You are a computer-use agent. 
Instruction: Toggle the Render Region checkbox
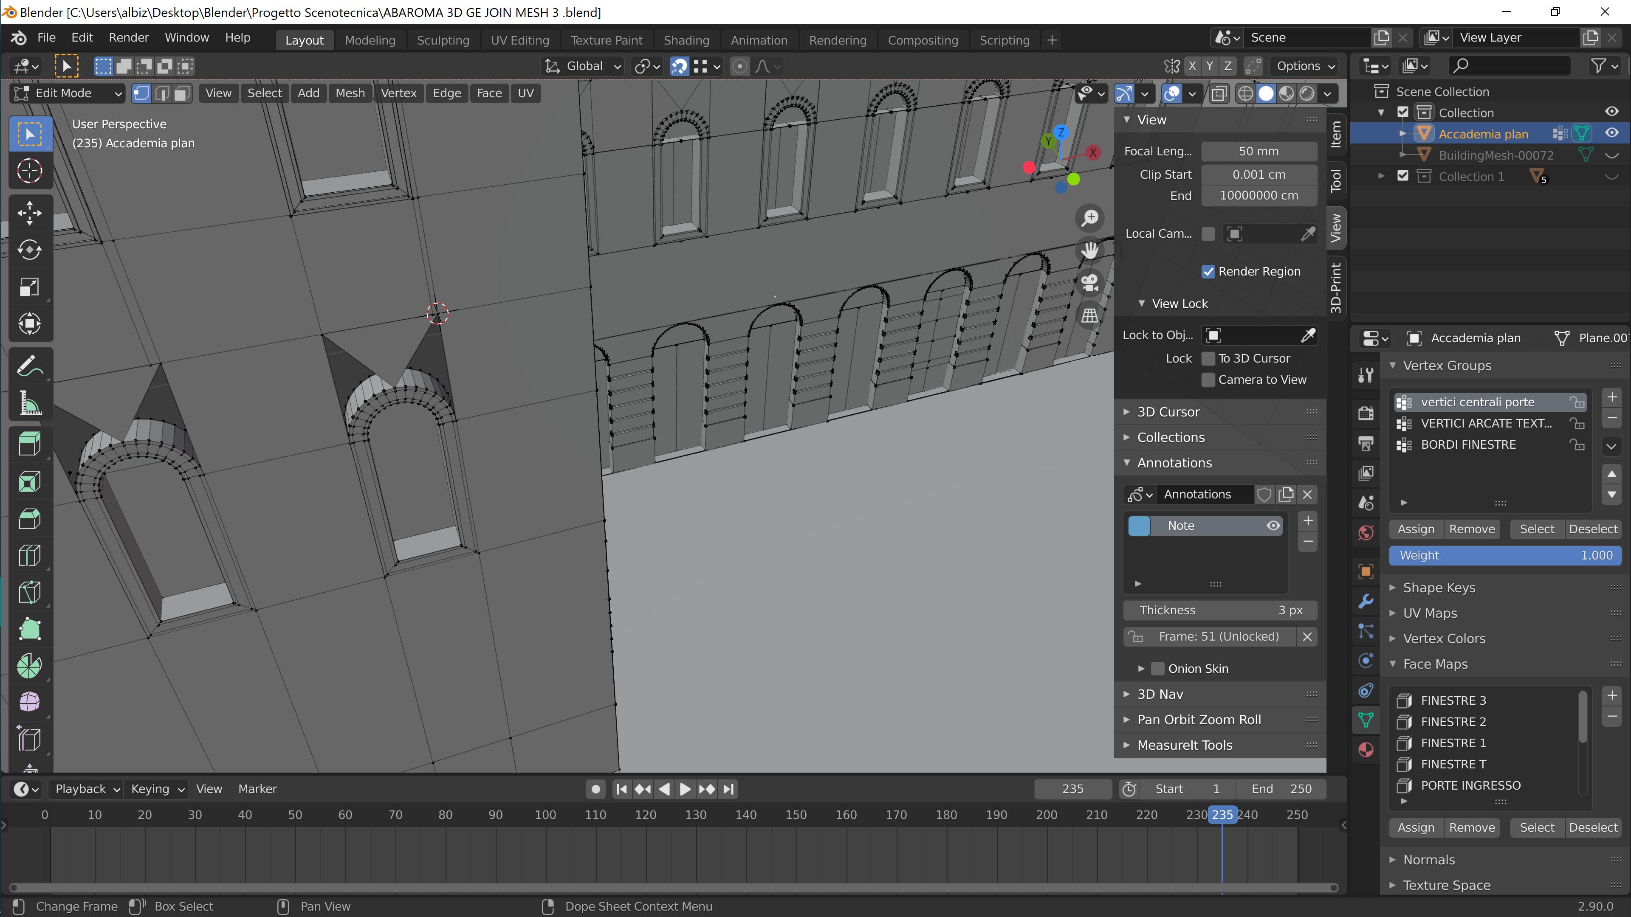tap(1208, 272)
